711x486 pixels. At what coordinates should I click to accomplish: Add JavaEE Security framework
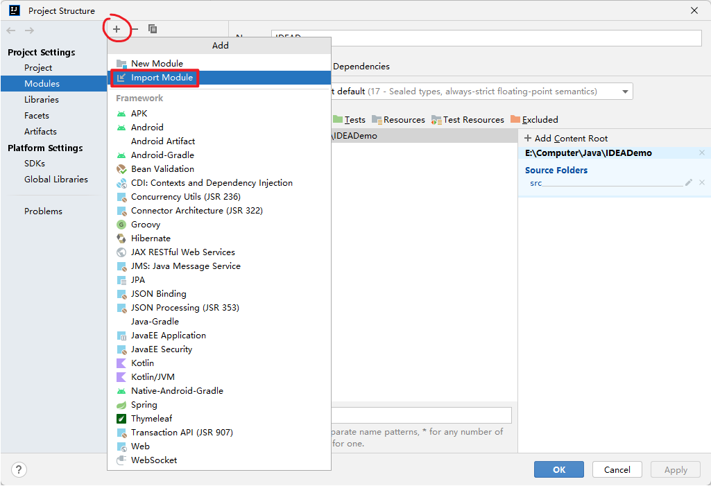click(219, 349)
